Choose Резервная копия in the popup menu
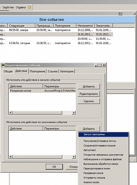 (103, 173)
